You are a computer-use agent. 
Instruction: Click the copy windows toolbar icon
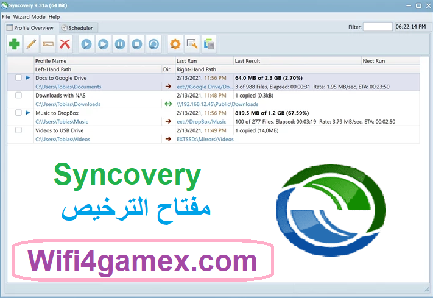pos(209,44)
